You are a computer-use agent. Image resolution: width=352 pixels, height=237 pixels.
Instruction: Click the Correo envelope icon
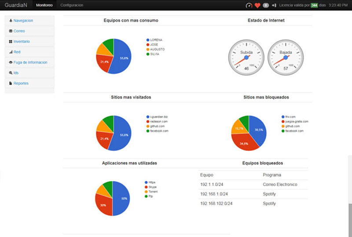pos(11,31)
